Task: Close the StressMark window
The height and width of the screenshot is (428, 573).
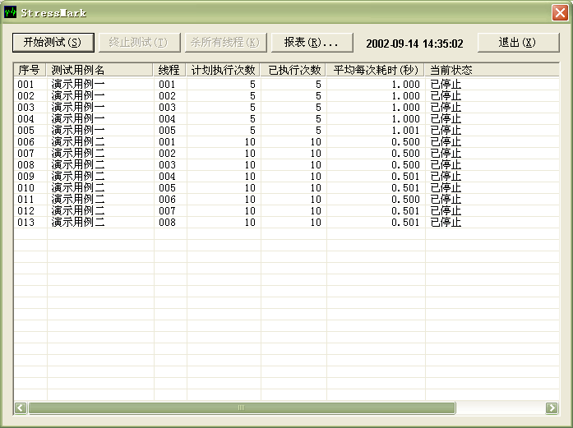Action: click(558, 12)
